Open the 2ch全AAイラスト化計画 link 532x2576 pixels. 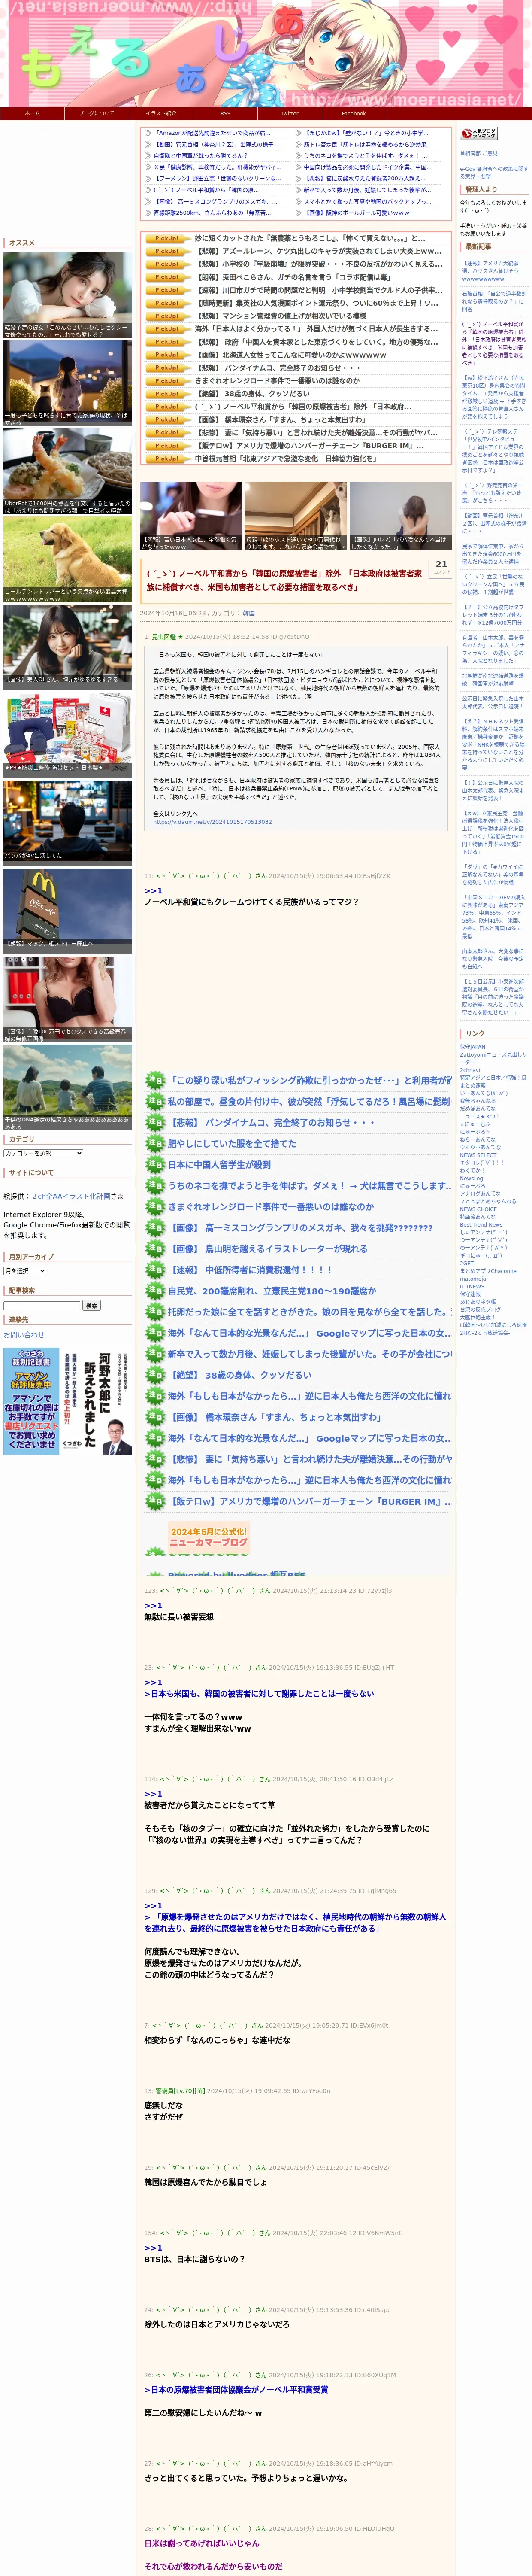pos(71,1196)
